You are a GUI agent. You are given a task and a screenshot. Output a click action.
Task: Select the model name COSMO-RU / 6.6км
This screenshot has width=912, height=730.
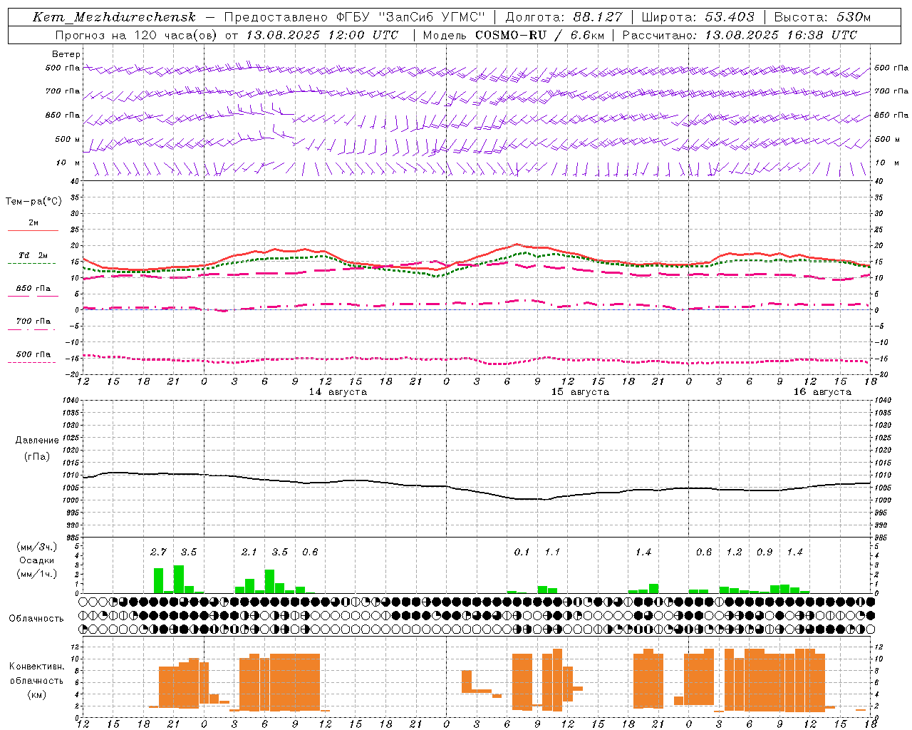click(x=540, y=35)
